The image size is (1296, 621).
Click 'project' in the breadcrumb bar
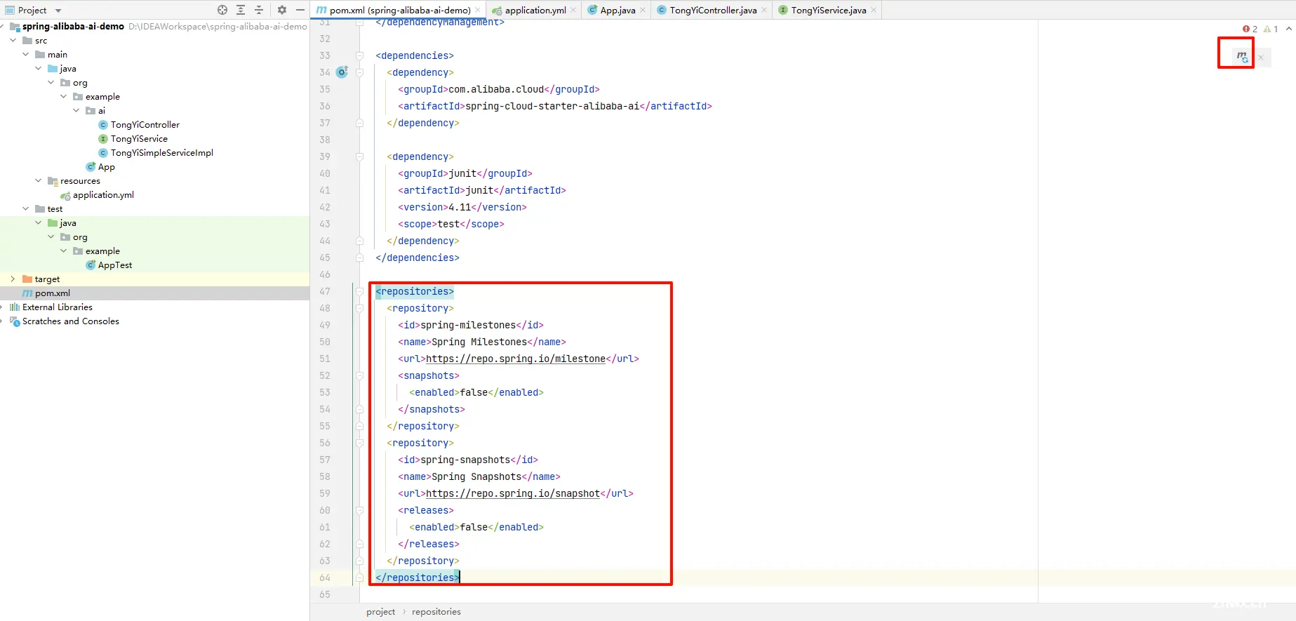(380, 612)
